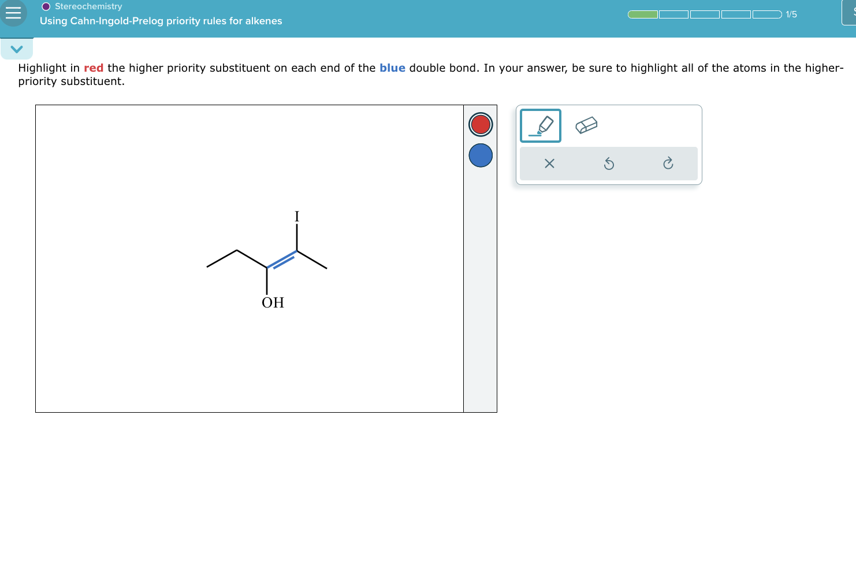Open the panel behind the S button
Image resolution: width=856 pixels, height=585 pixels.
click(850, 14)
